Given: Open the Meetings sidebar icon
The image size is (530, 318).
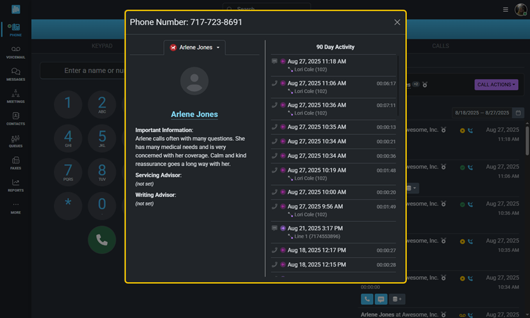Looking at the screenshot, I should (15, 96).
